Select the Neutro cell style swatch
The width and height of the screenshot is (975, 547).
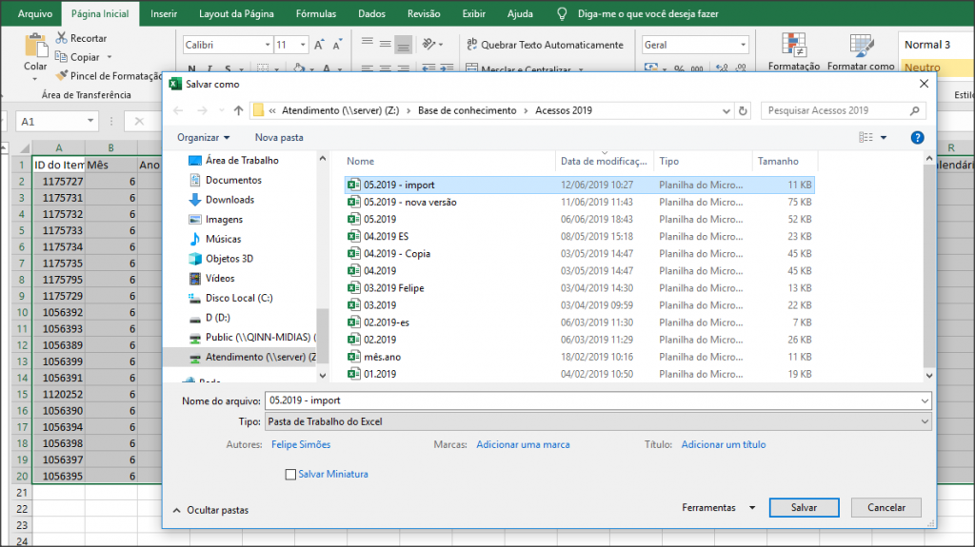935,68
